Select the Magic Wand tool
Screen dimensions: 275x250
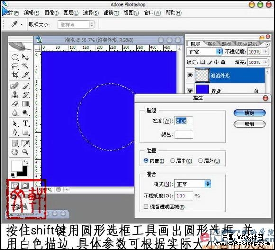tap(26, 66)
